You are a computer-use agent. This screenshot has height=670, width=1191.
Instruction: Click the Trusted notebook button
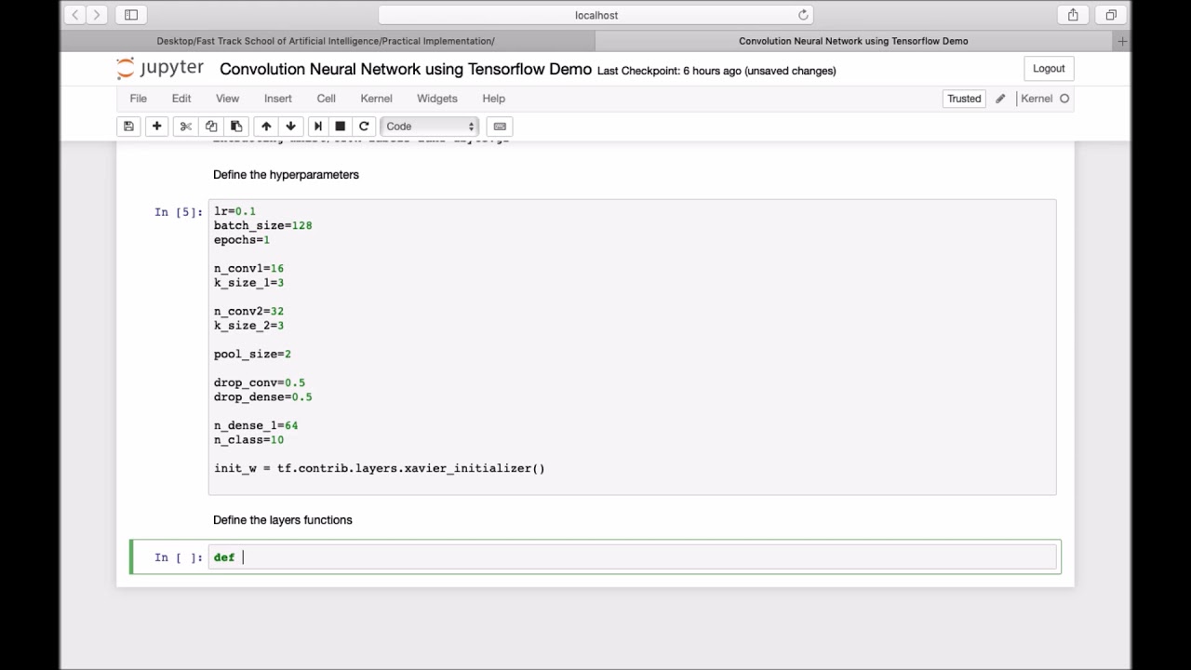(x=964, y=99)
